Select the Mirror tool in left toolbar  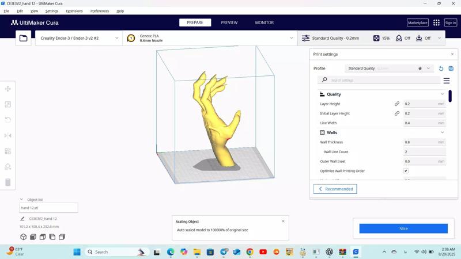pyautogui.click(x=8, y=135)
